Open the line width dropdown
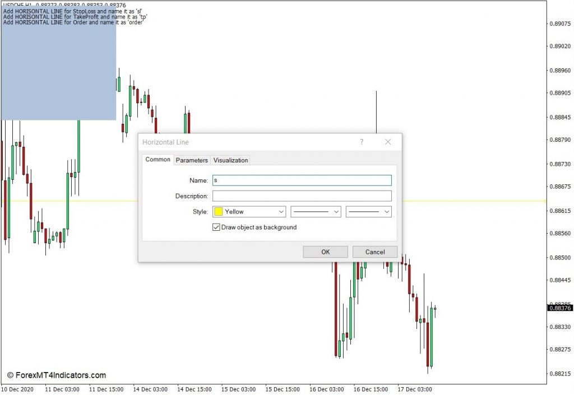The width and height of the screenshot is (574, 395). (369, 212)
